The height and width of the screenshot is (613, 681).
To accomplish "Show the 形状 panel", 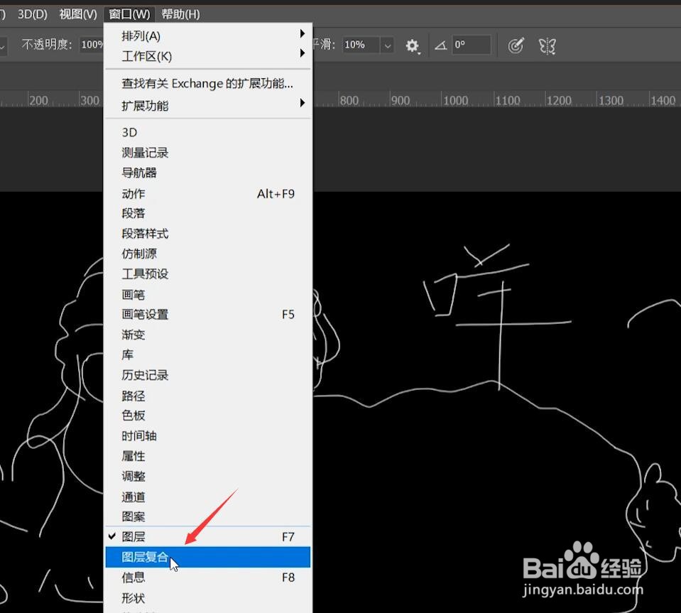I will pyautogui.click(x=208, y=598).
